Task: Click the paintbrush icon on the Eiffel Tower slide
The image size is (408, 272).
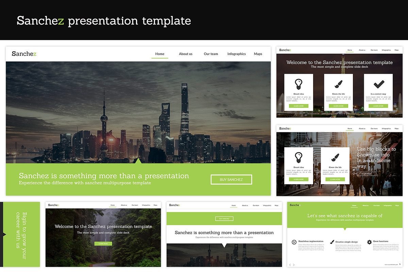Action: [x=338, y=84]
